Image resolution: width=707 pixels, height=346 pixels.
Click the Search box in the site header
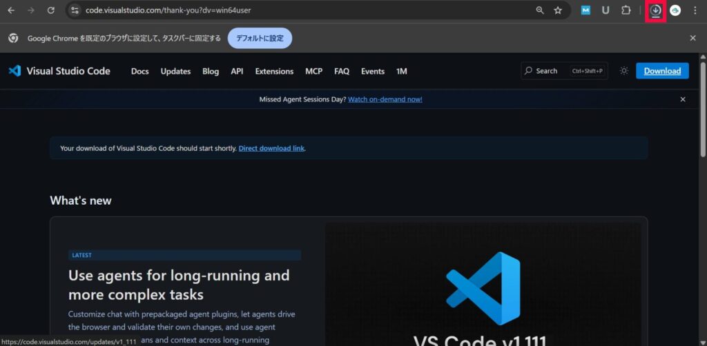tap(564, 70)
